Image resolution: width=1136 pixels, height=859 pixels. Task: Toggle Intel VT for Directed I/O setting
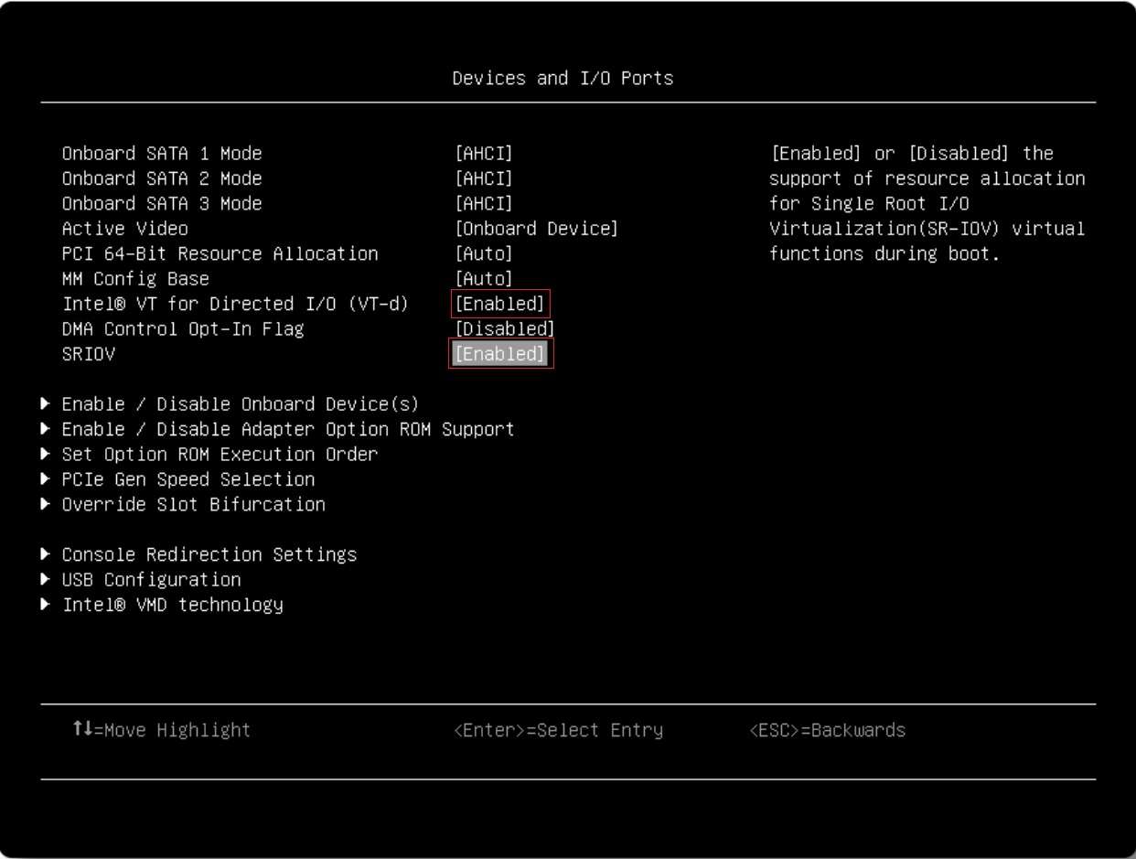click(501, 304)
